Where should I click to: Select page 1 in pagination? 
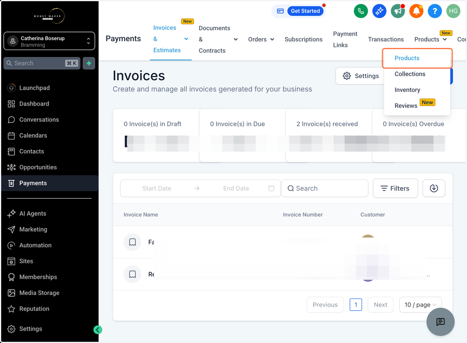pos(356,305)
